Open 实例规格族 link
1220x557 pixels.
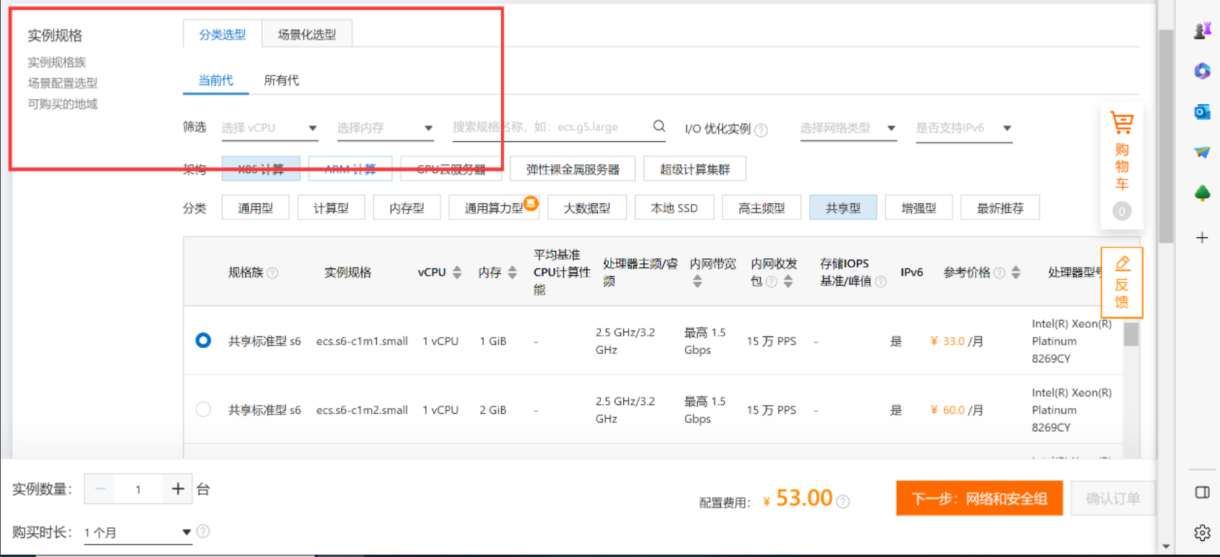(x=56, y=62)
